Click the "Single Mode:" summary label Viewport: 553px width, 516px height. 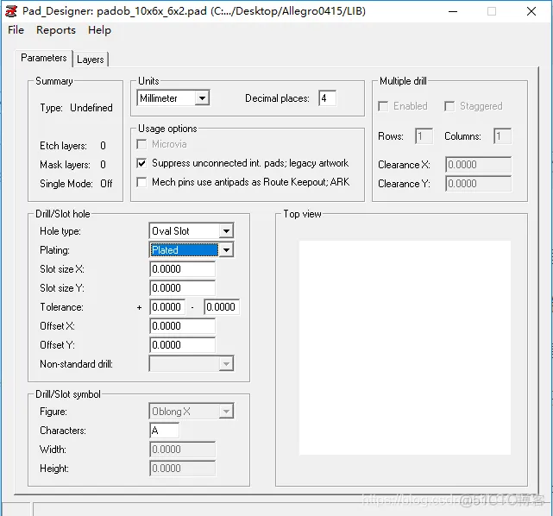(x=66, y=184)
